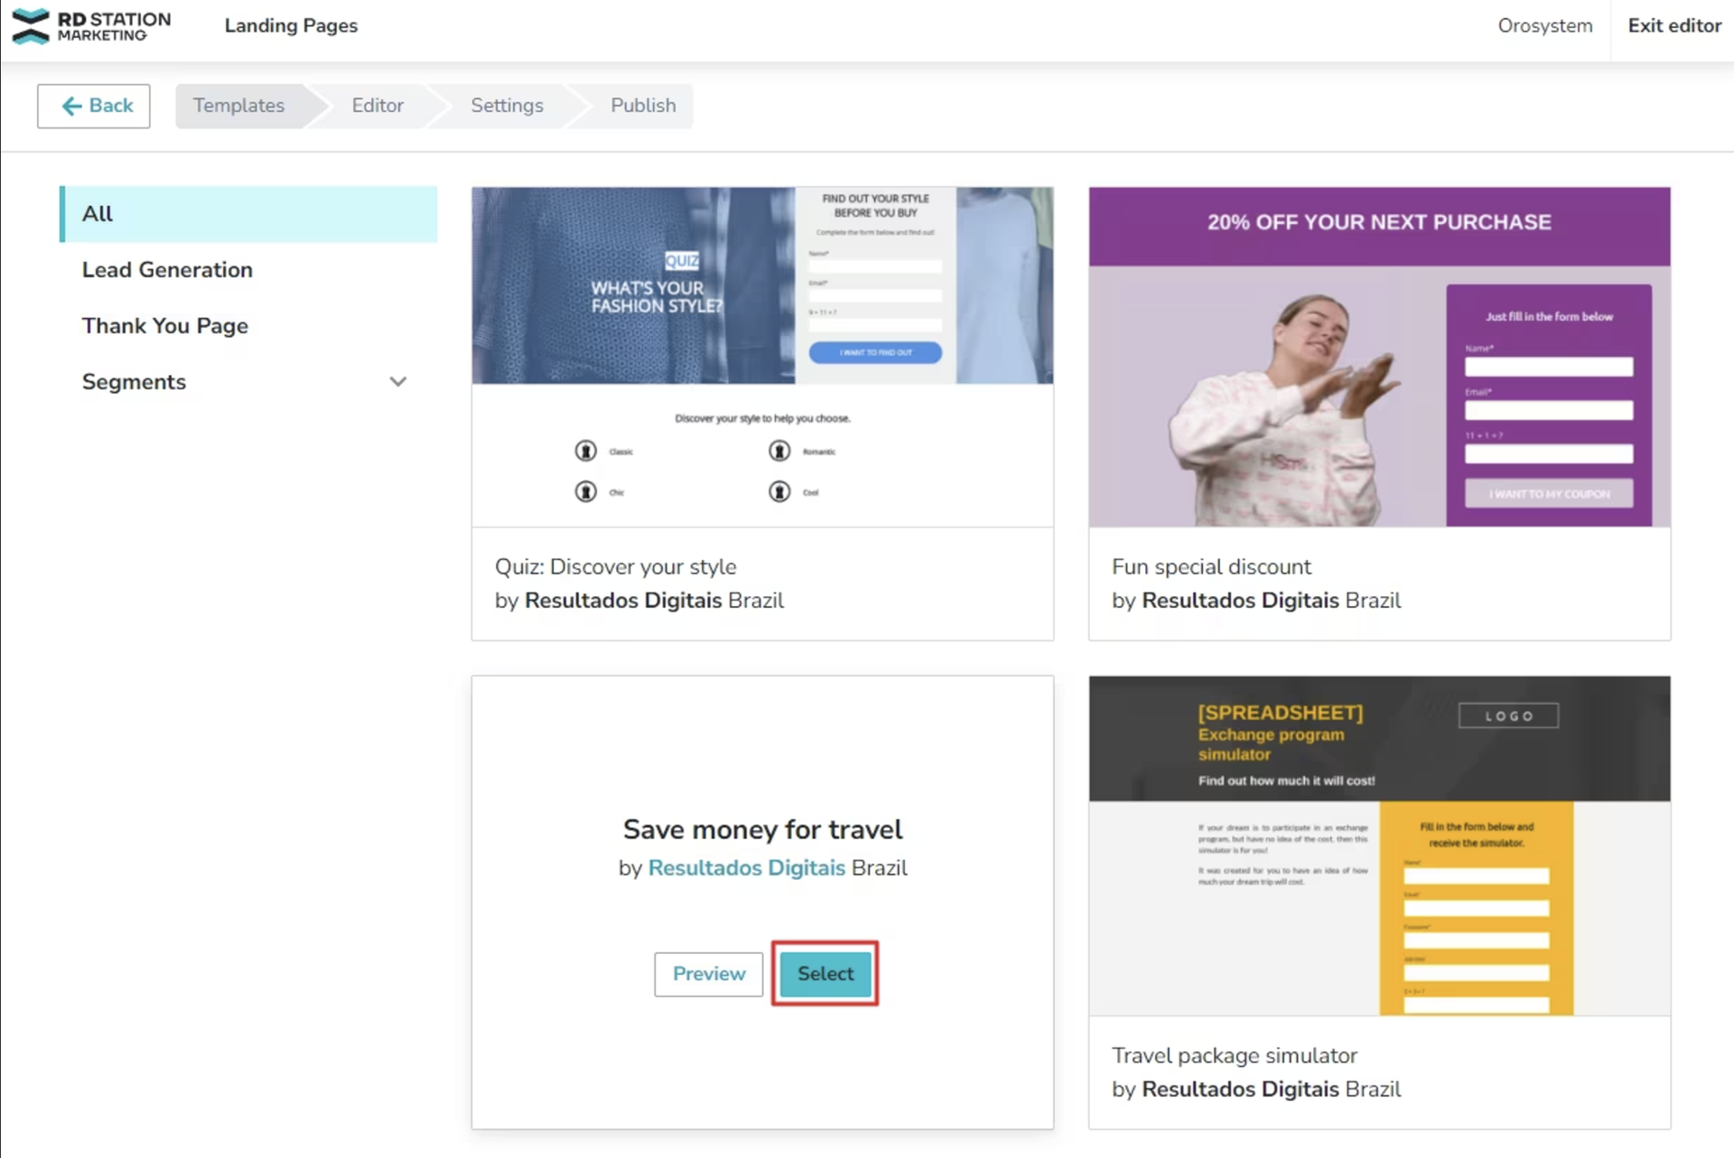
Task: Click Select for Save money template
Action: pyautogui.click(x=825, y=974)
